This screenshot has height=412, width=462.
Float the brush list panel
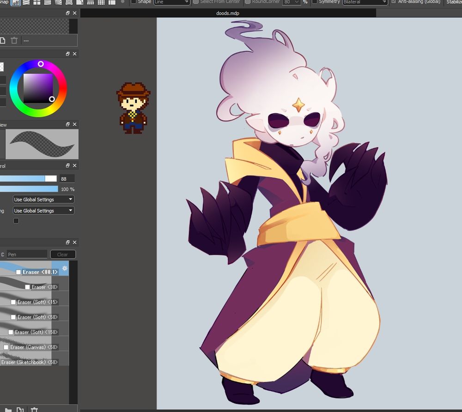68,242
